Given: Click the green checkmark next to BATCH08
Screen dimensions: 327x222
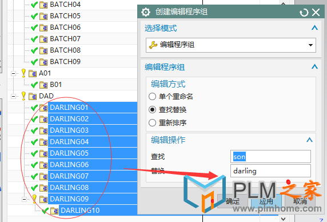Looking at the screenshot, I should click(x=34, y=50).
